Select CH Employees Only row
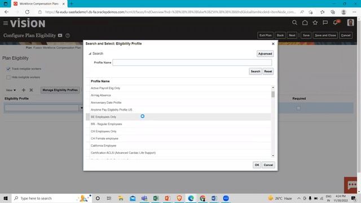 178,131
